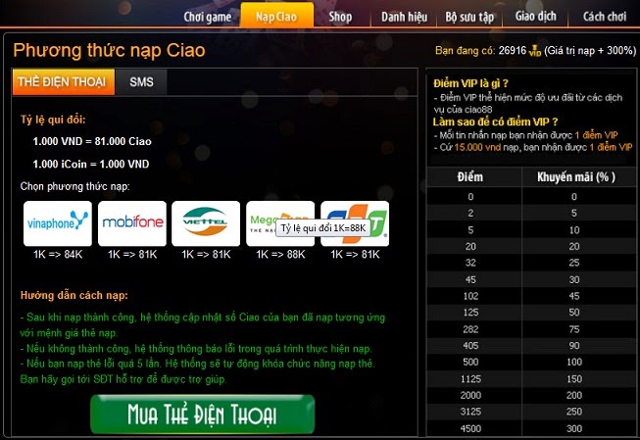This screenshot has height=440, width=640.
Task: Open the Giao dịch tab
Action: 535,17
